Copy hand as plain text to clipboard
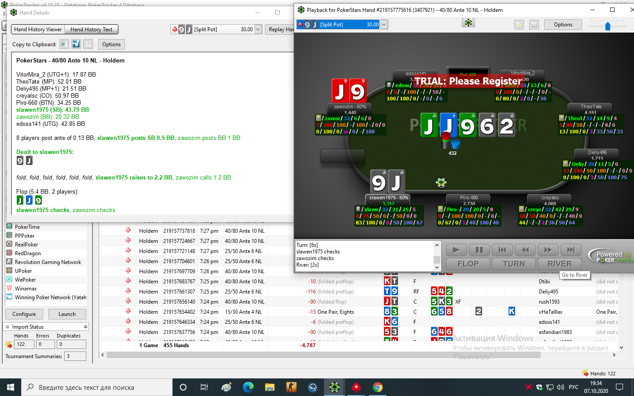 point(88,44)
